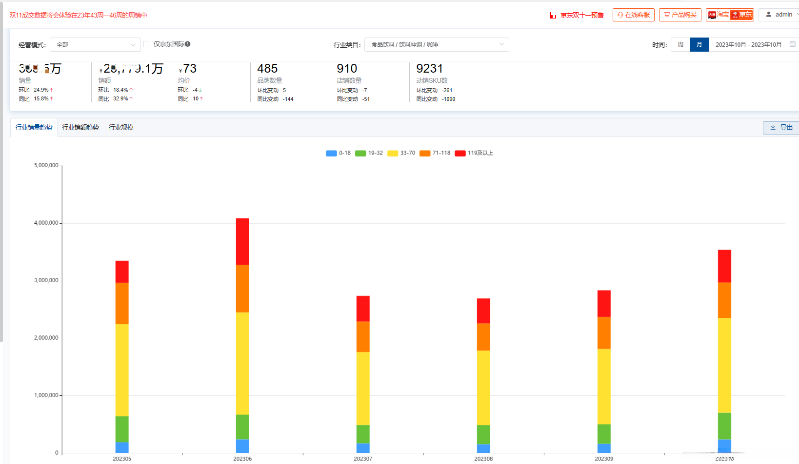
Task: Toggle the 仅京东国际 checkbox
Action: [x=146, y=44]
